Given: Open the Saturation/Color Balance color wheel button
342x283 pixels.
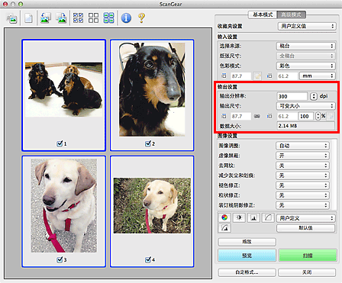Looking at the screenshot, I should pyautogui.click(x=224, y=217).
